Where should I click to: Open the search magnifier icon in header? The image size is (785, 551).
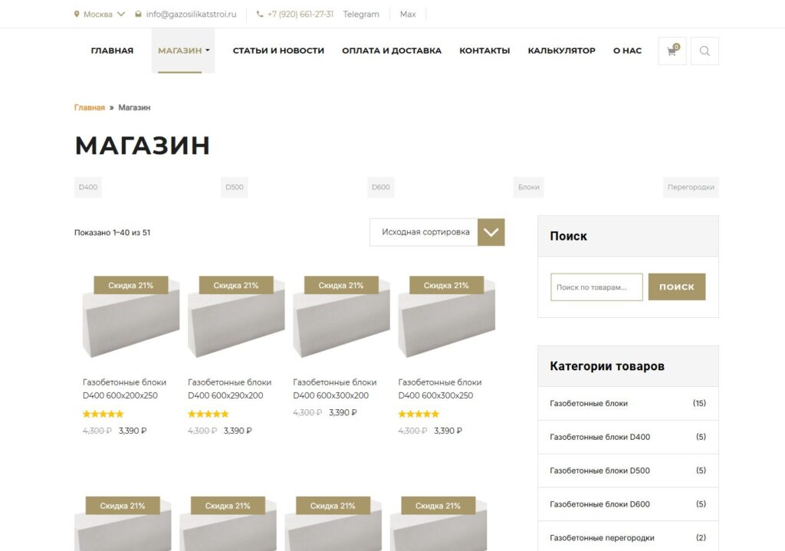tap(705, 51)
